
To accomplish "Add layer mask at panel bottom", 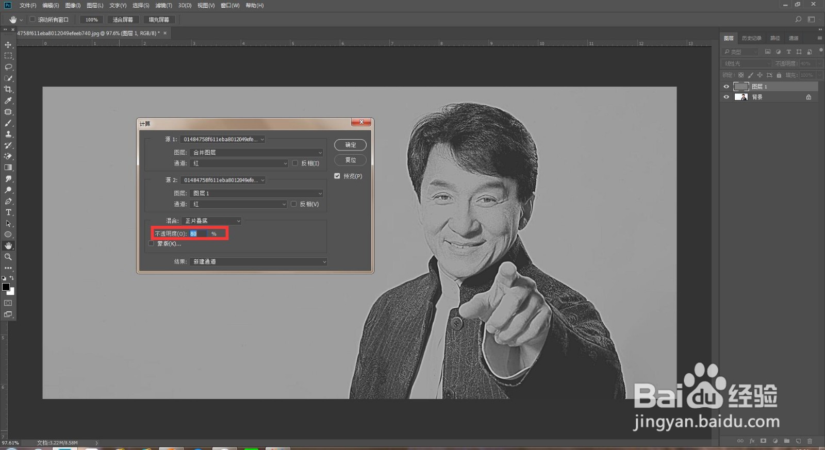I will [763, 441].
